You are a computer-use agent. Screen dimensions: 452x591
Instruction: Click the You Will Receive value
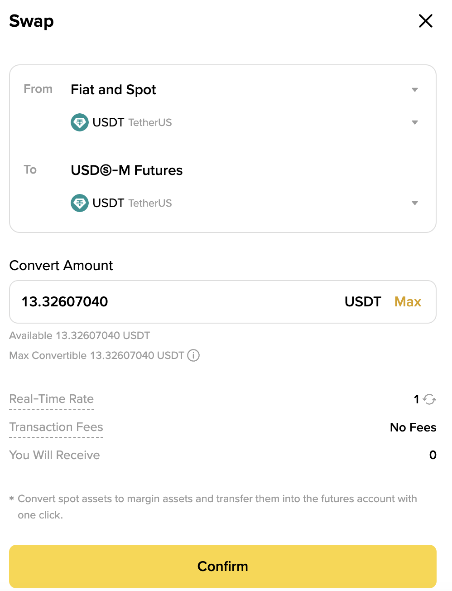433,455
